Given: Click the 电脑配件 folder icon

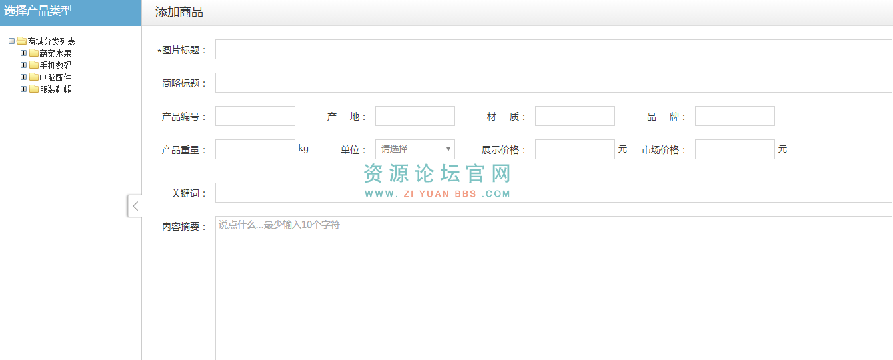Looking at the screenshot, I should (x=33, y=77).
